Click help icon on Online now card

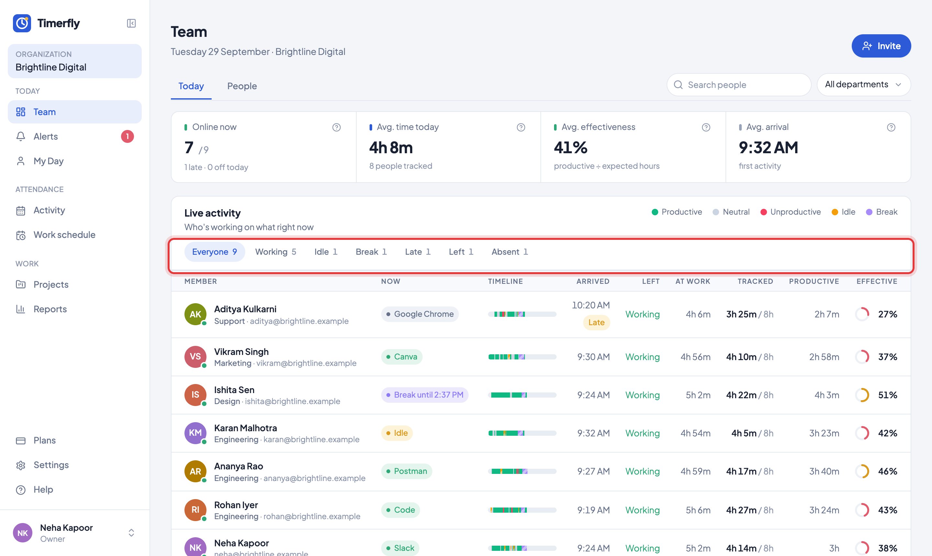click(x=337, y=127)
